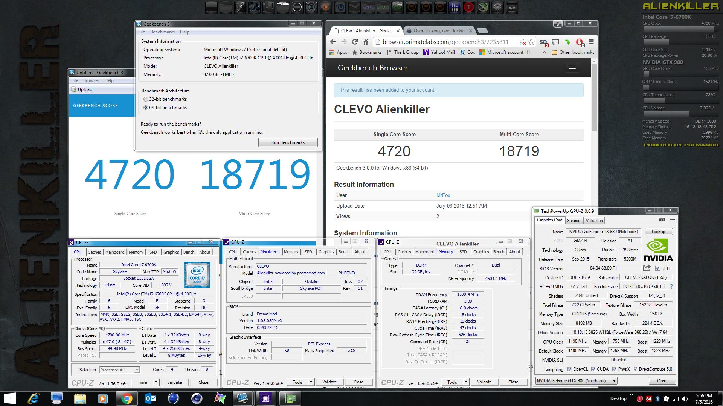Click the GPU Voltage meter bar

681,114
